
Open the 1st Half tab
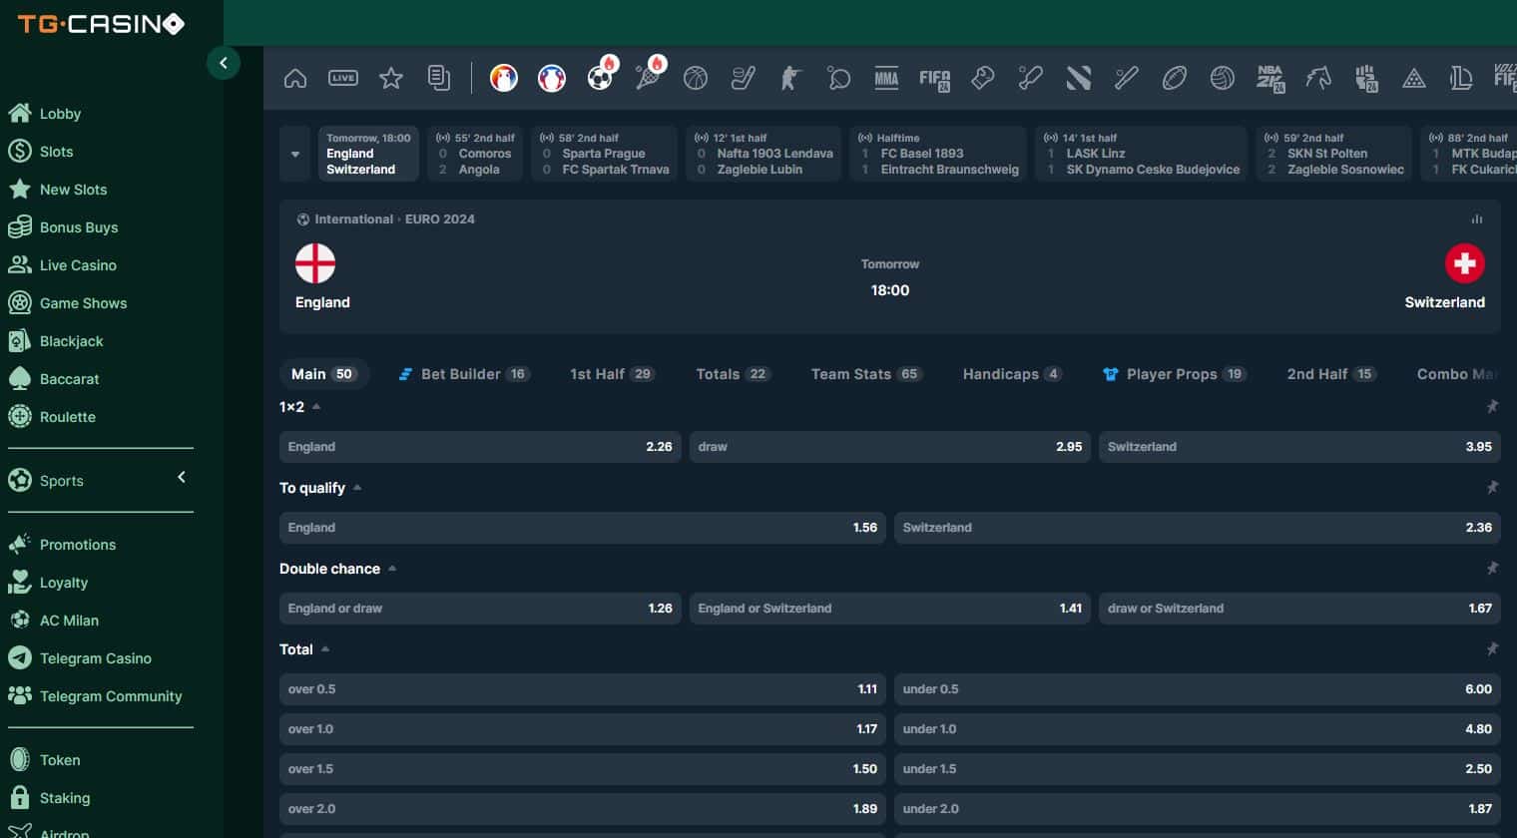612,374
